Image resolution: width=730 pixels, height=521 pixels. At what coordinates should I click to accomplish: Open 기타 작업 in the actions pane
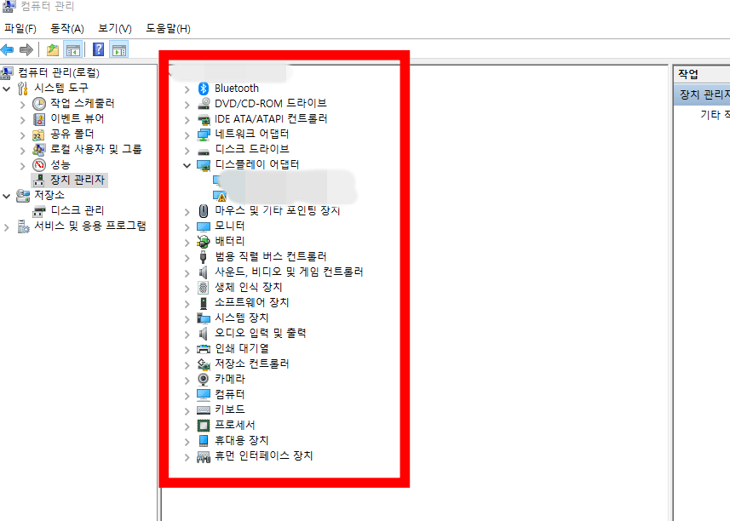pyautogui.click(x=715, y=114)
